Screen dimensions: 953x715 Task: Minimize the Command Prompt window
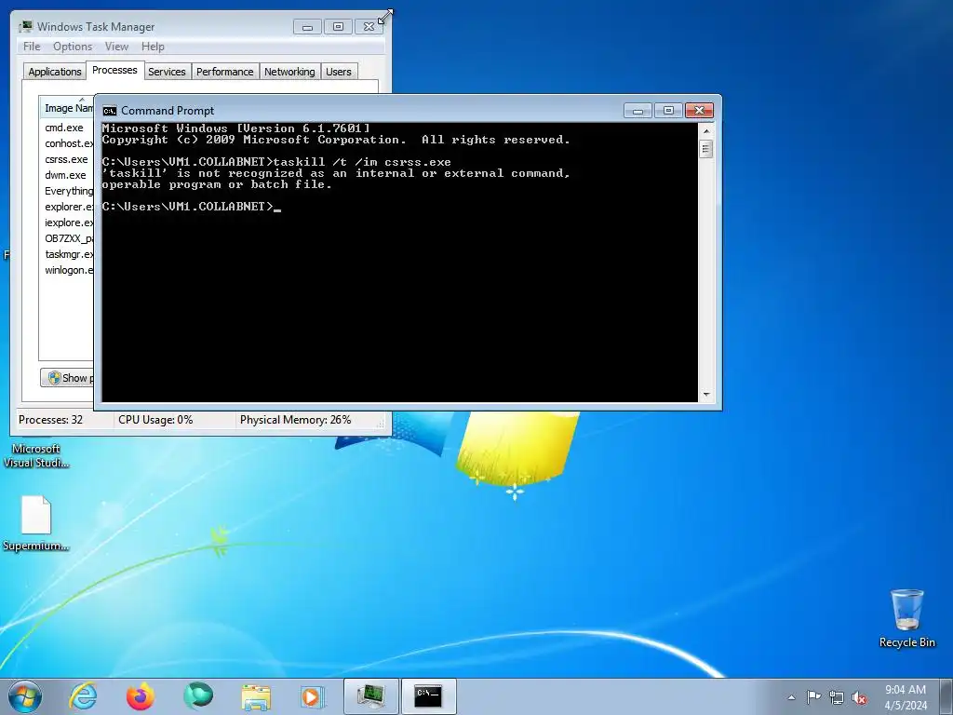(x=638, y=111)
